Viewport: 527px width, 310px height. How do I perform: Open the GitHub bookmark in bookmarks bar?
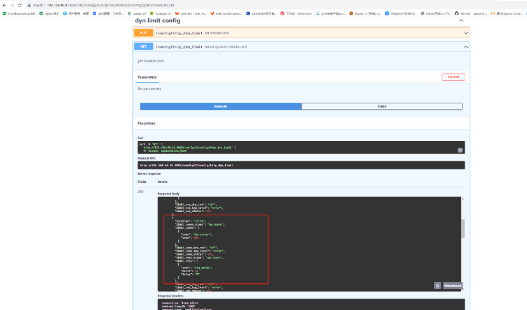click(470, 13)
